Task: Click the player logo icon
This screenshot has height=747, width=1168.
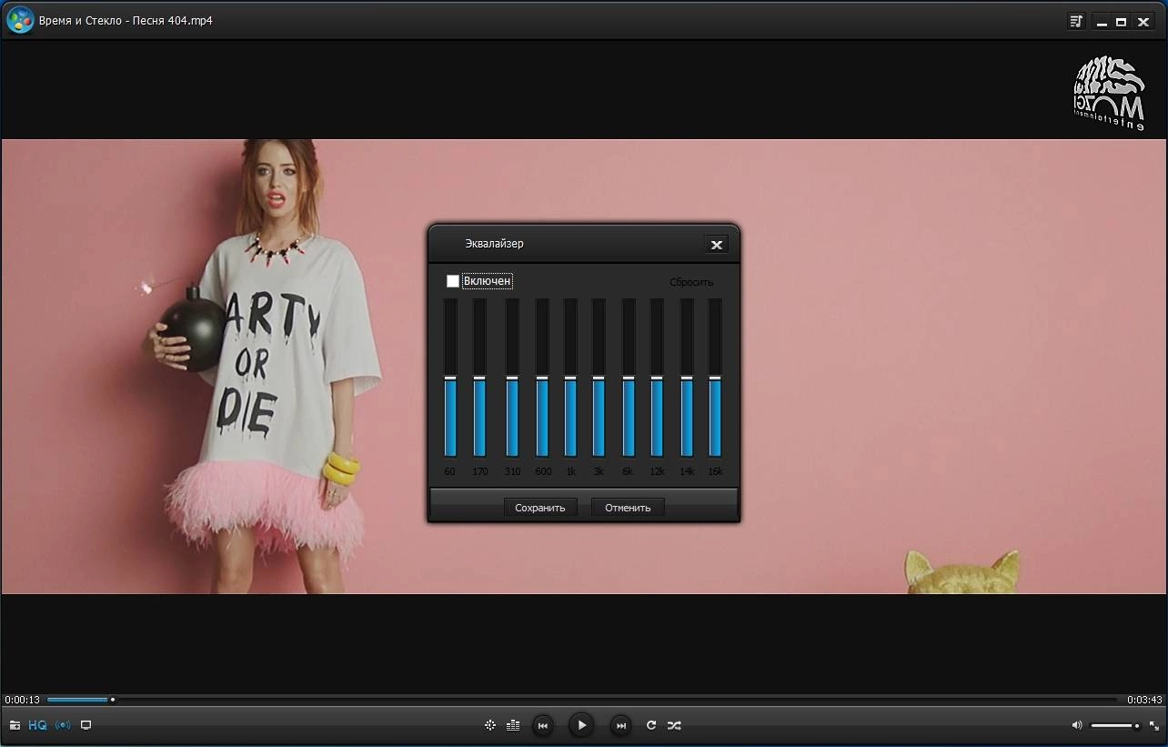Action: [20, 20]
